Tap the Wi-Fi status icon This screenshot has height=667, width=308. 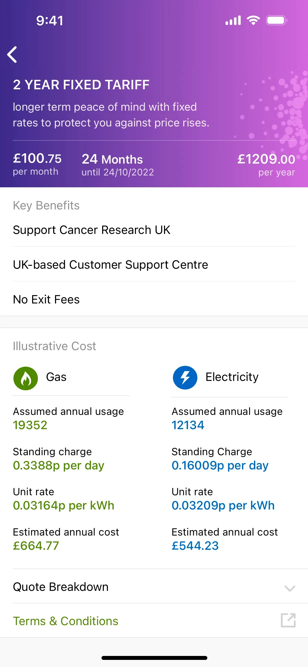[x=253, y=20]
